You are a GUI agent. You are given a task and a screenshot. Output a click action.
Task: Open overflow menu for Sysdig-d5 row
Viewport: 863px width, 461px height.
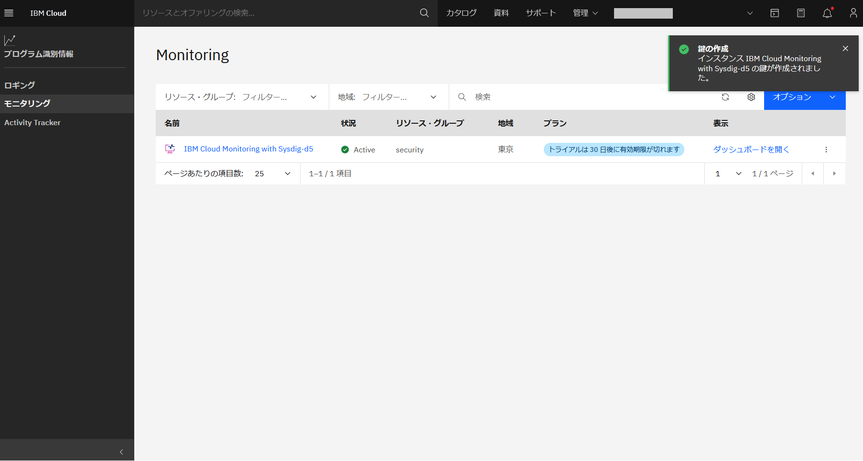pos(826,150)
